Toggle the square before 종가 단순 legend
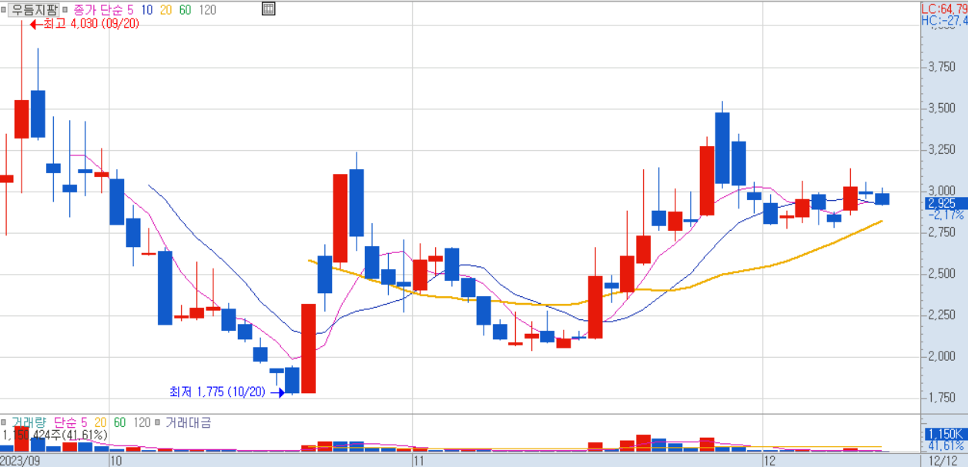This screenshot has width=968, height=467. pyautogui.click(x=65, y=9)
